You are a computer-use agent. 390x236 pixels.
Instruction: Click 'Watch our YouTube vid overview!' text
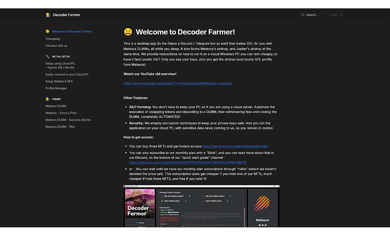click(x=150, y=74)
